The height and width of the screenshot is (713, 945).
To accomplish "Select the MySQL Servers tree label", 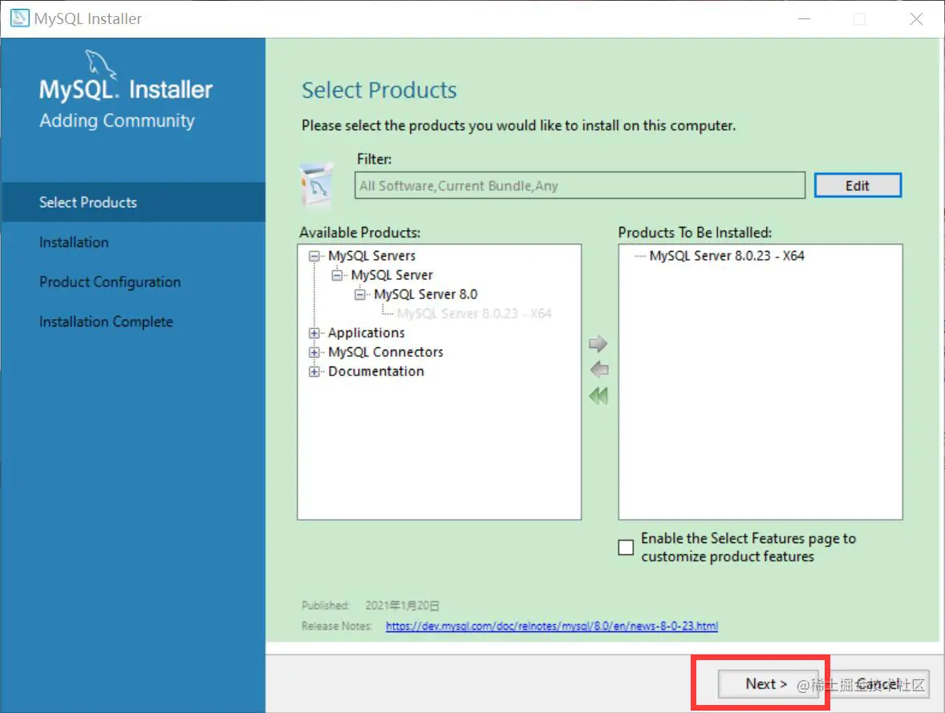I will 372,256.
